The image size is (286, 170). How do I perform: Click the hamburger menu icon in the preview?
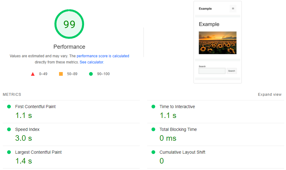[x=233, y=9]
